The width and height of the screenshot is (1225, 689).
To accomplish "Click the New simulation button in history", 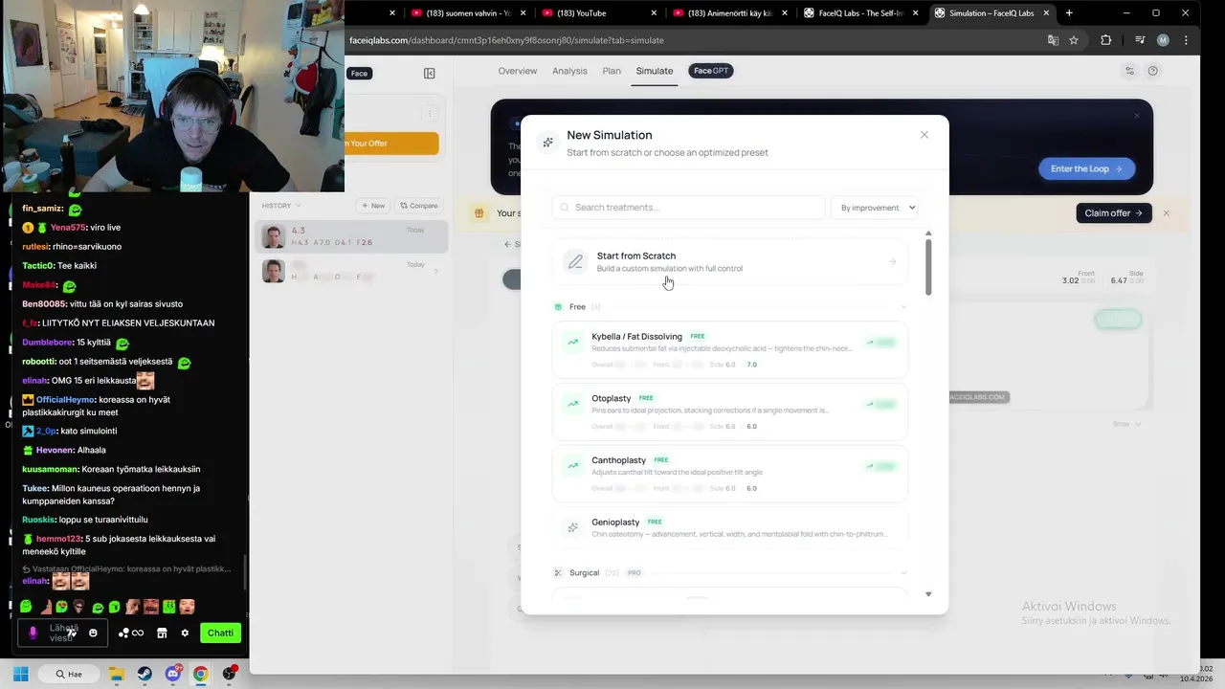I will (373, 206).
